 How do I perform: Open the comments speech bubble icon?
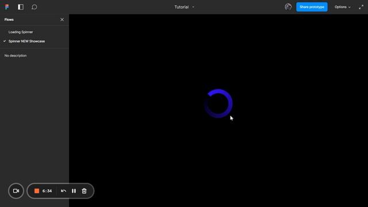point(34,7)
